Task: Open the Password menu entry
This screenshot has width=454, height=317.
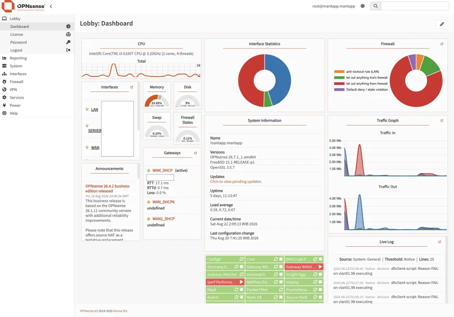Action: (x=37, y=42)
